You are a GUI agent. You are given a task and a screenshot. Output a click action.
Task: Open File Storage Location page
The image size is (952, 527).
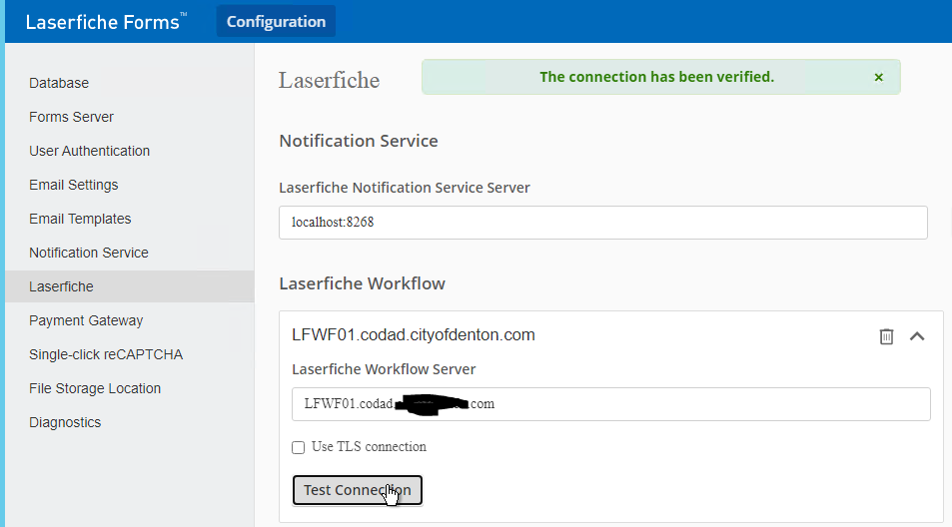(x=95, y=388)
